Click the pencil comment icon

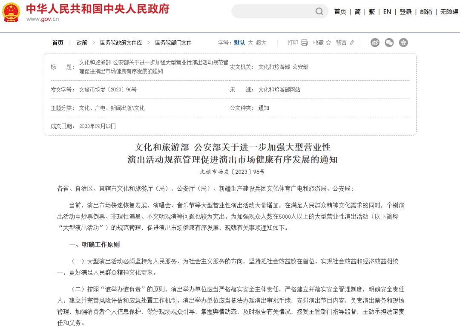[352, 43]
